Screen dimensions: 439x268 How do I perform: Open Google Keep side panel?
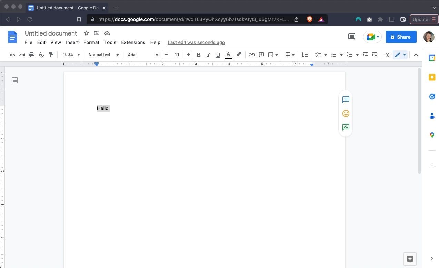click(432, 77)
